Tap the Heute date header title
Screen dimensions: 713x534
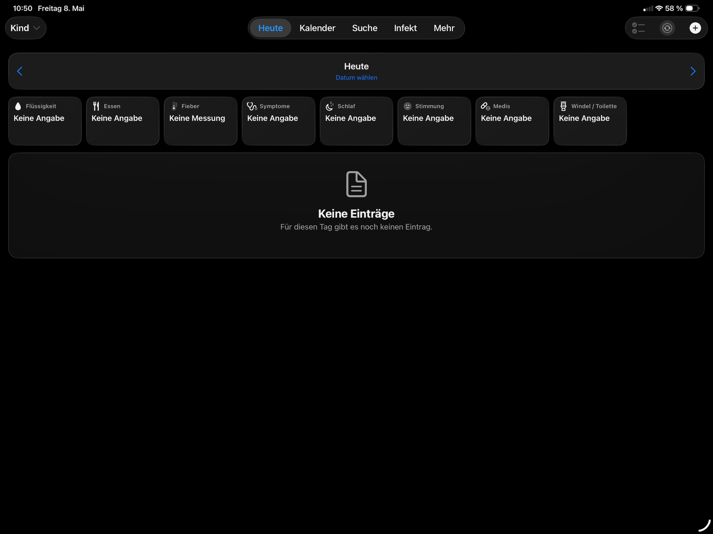[x=356, y=66]
